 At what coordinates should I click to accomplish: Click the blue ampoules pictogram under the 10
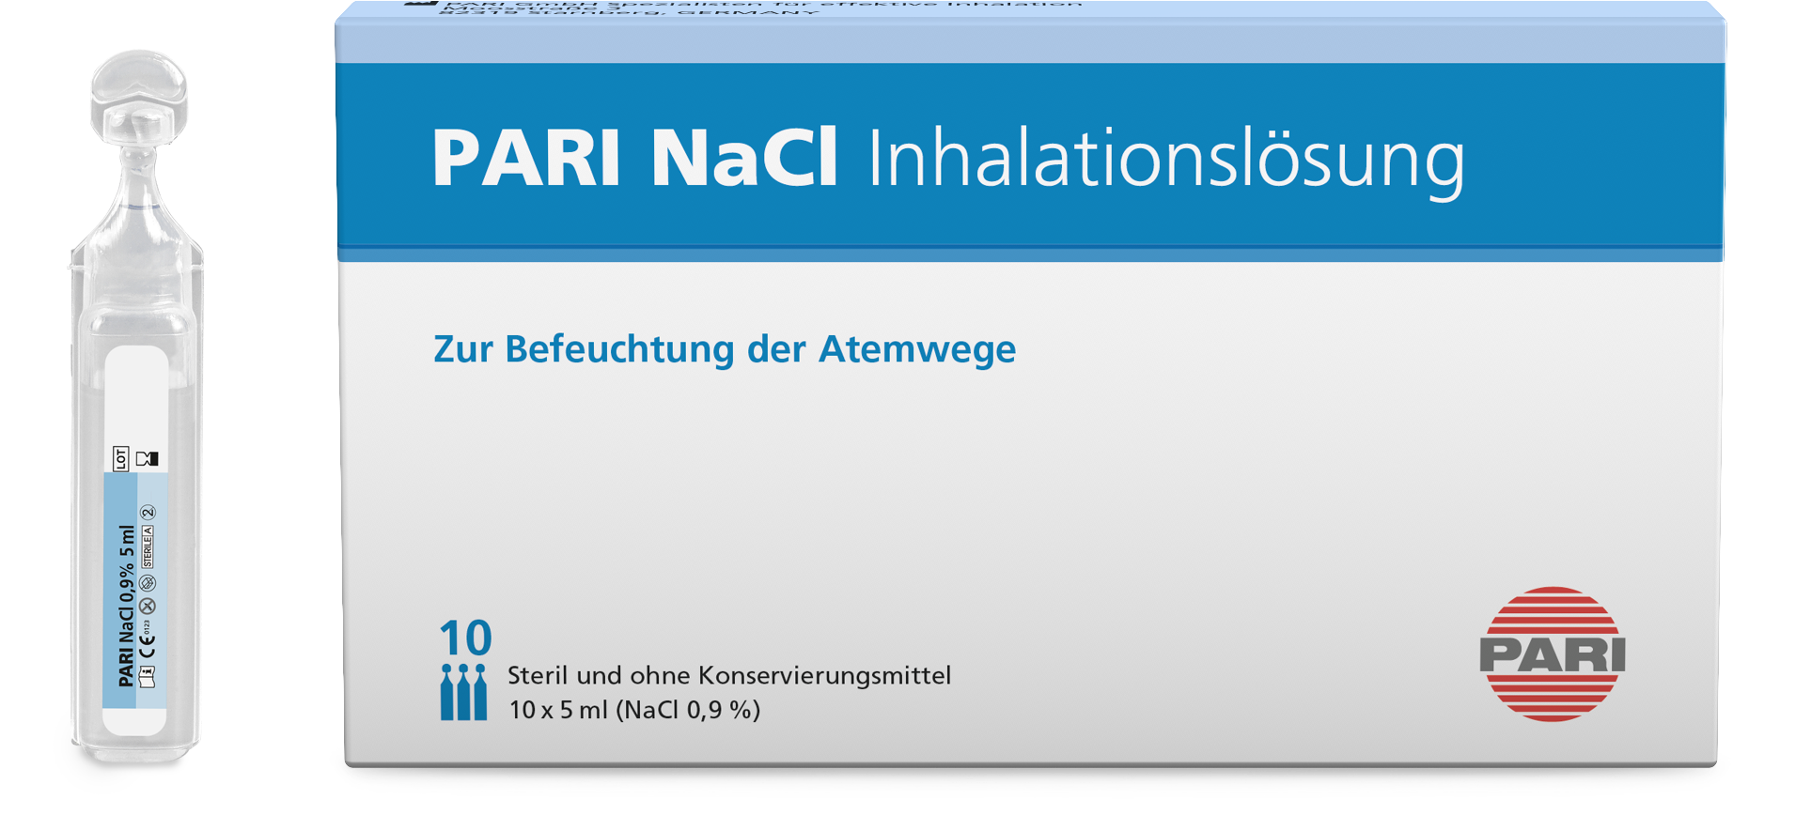(463, 693)
